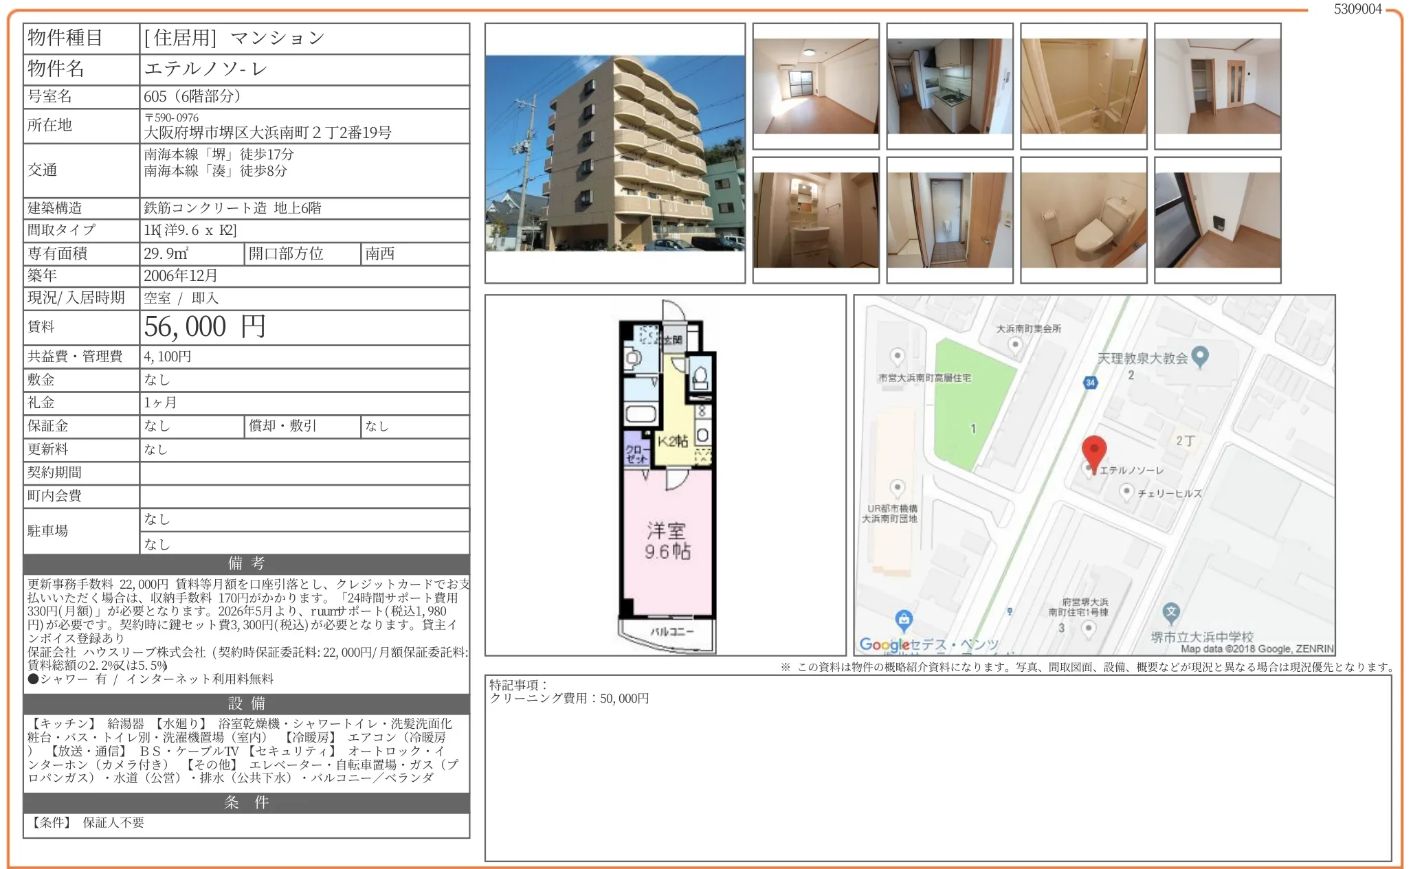
Task: Click the Google logo on the map
Action: coord(884,644)
